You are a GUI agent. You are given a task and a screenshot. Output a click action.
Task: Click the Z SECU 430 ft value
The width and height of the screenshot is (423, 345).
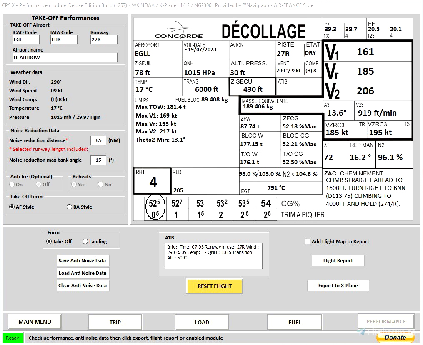[253, 89]
